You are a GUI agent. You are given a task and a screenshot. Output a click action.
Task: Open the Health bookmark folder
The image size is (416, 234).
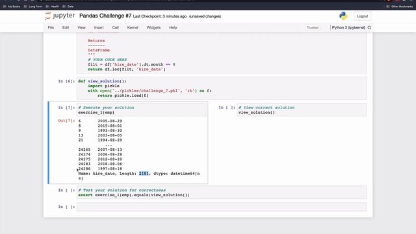[x=53, y=6]
